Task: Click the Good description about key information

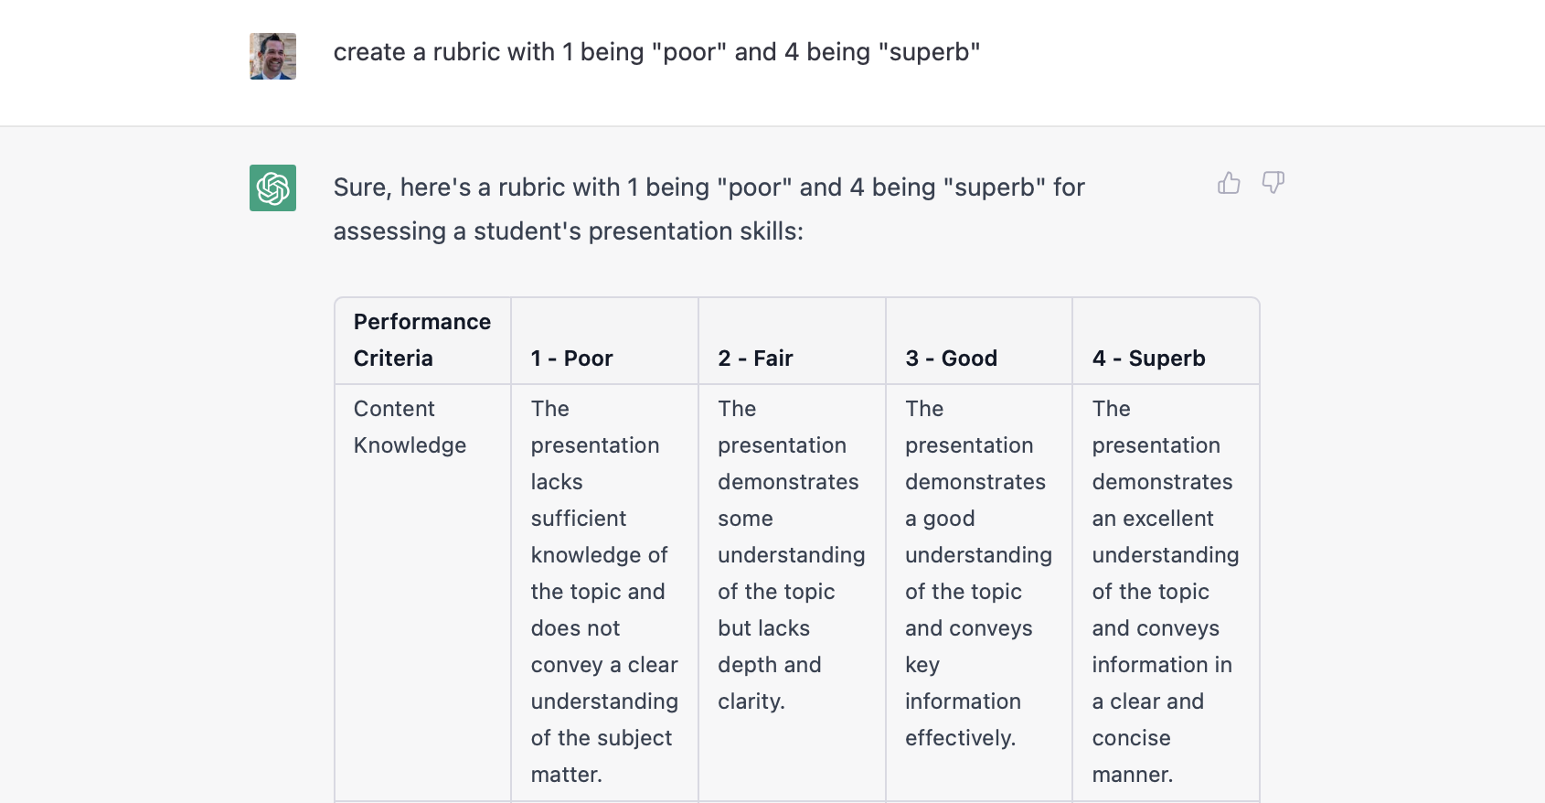Action: (978, 573)
